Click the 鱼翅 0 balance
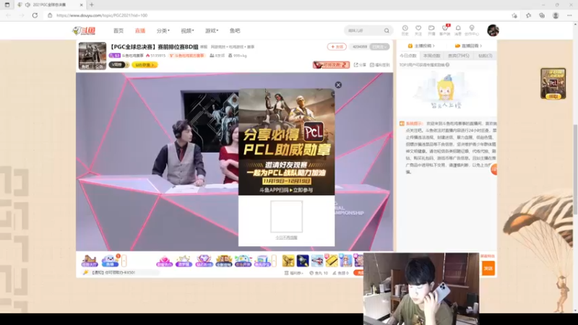The image size is (578, 325). (340, 273)
